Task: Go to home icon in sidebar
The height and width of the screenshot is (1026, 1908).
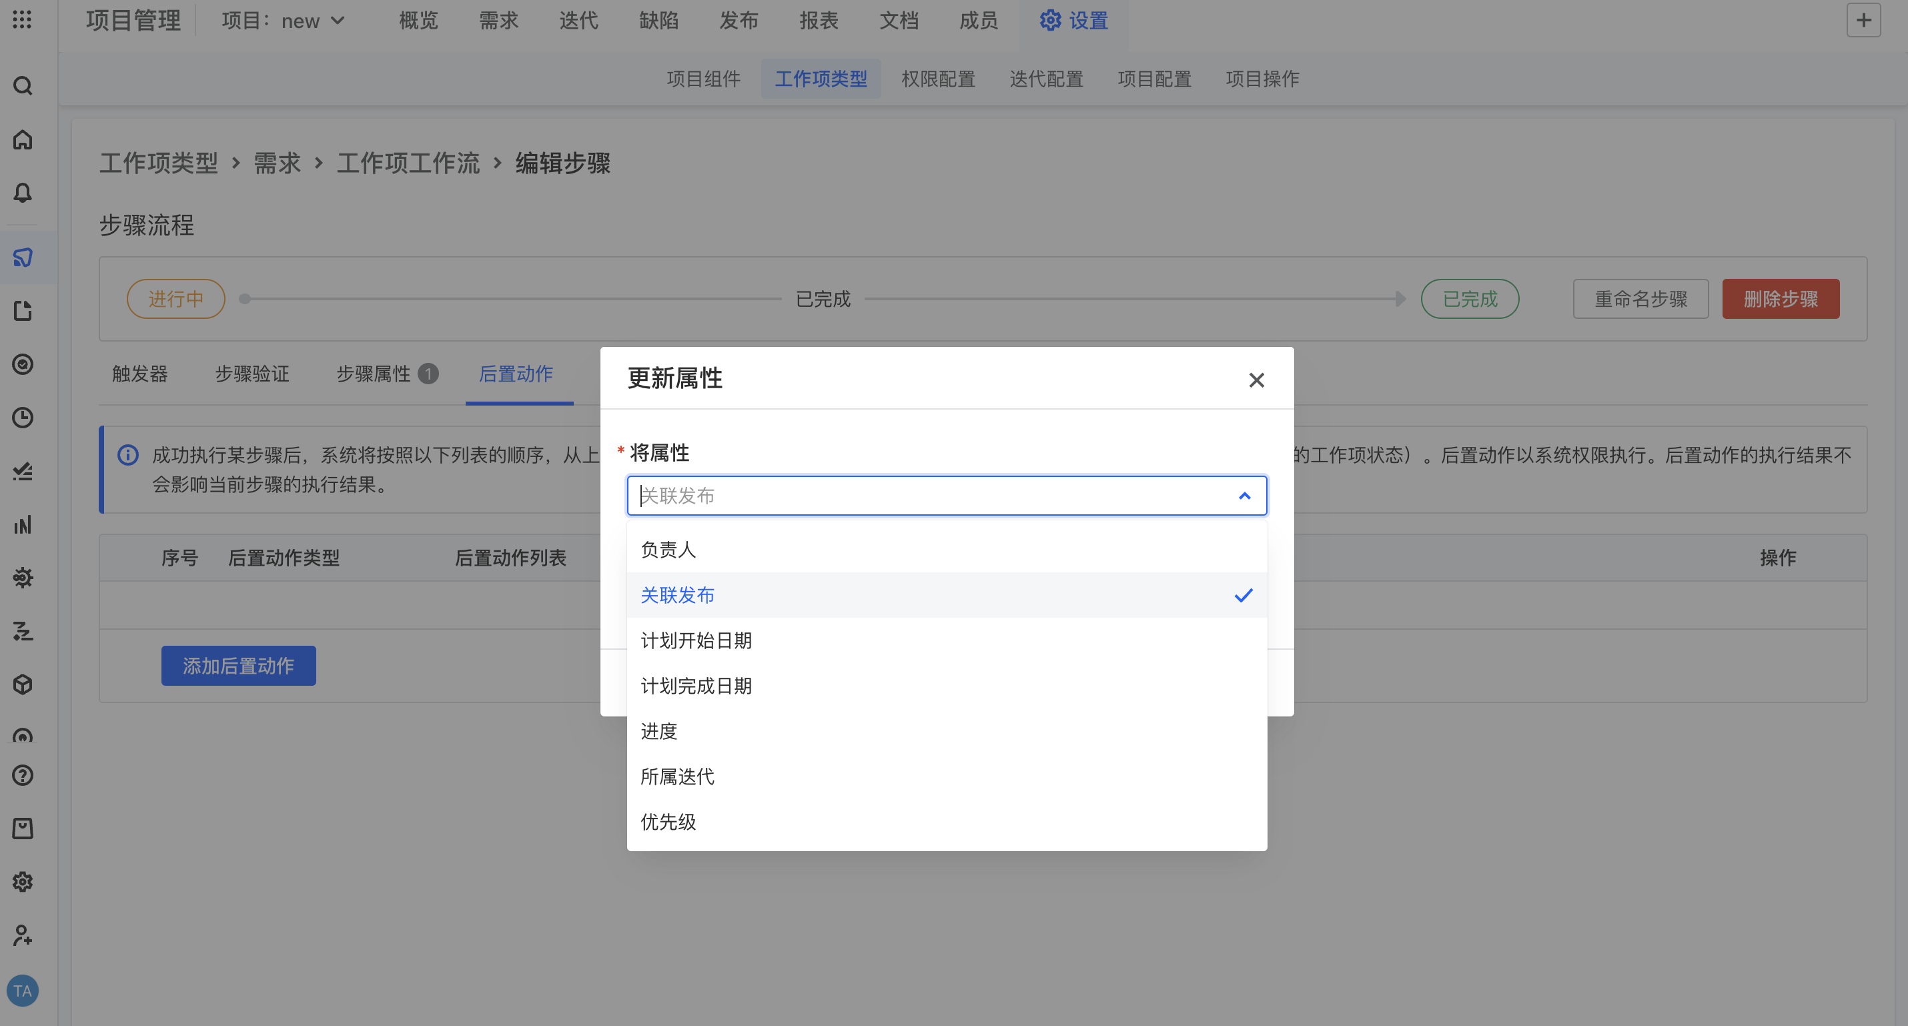Action: 23,139
